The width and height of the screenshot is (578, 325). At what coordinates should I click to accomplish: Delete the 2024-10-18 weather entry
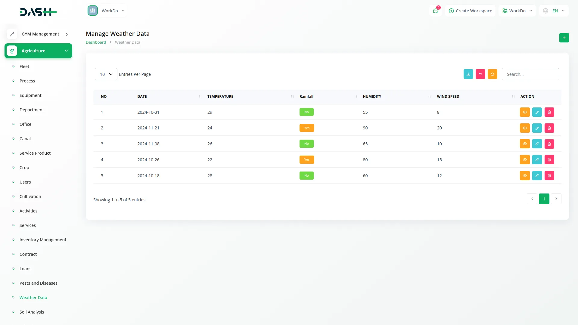[549, 176]
